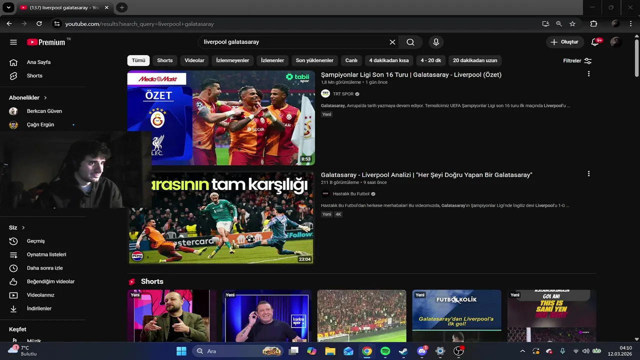Start voice search with the microphone
640x360 pixels.
(436, 42)
